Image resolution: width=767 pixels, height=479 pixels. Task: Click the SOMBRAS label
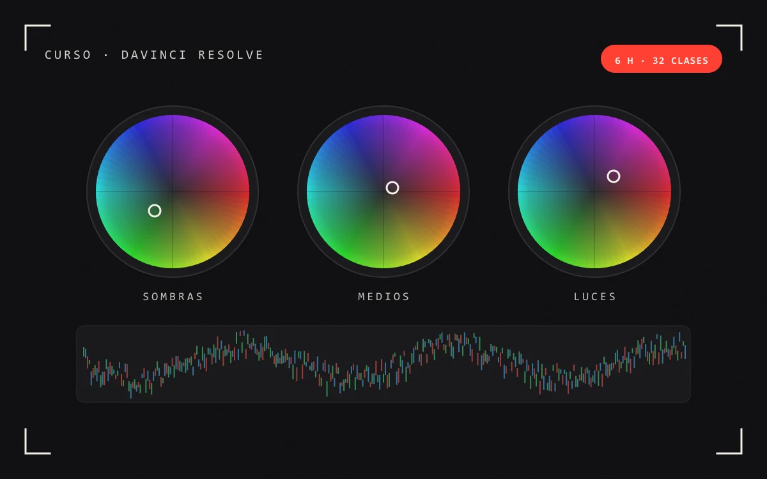pyautogui.click(x=173, y=296)
